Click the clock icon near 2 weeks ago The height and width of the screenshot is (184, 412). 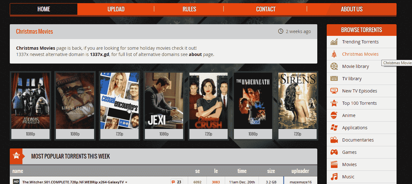pyautogui.click(x=281, y=31)
